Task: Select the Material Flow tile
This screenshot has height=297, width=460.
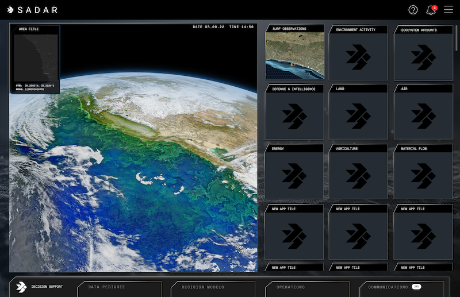Action: pyautogui.click(x=423, y=174)
